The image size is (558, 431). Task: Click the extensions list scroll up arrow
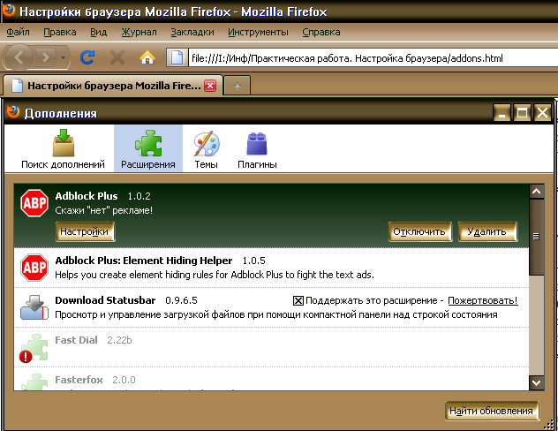(536, 192)
